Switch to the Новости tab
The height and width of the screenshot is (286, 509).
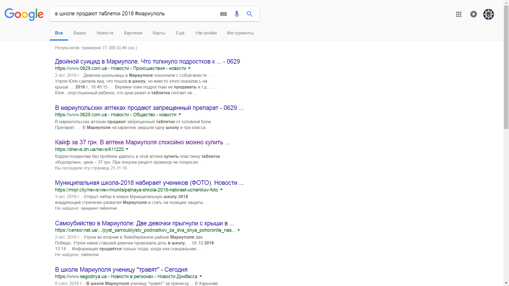click(x=105, y=33)
